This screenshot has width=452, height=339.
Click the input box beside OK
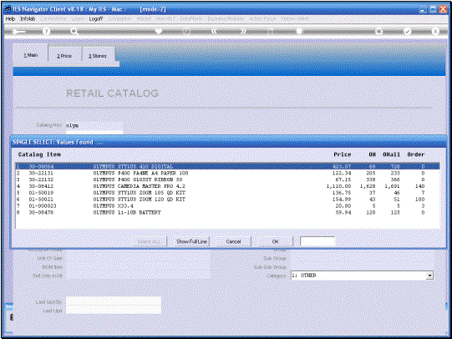[317, 241]
